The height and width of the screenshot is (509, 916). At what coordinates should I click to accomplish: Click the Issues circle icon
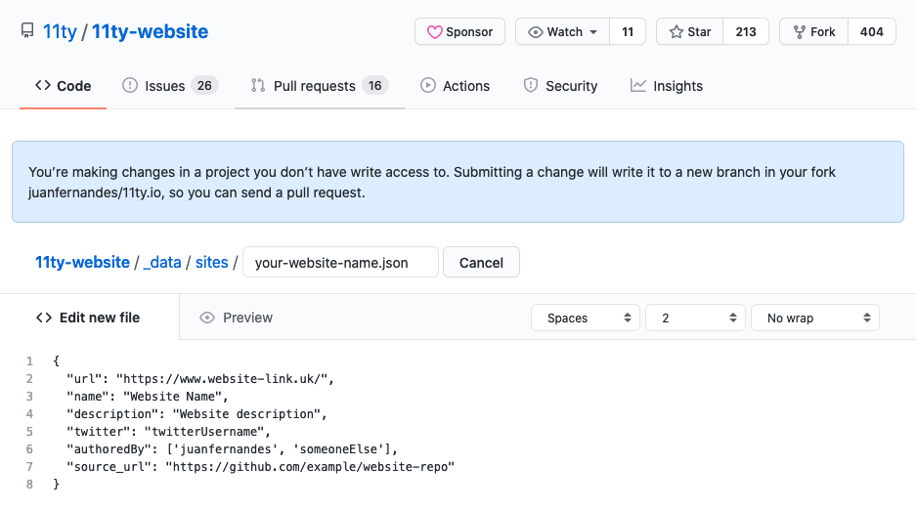130,85
